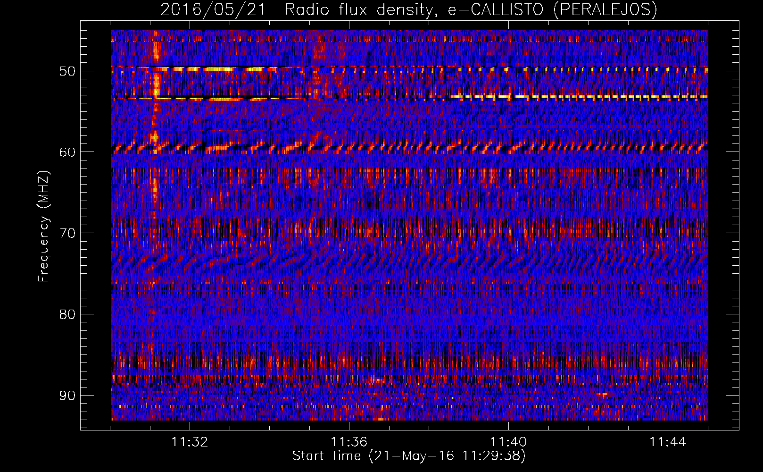The image size is (763, 472).
Task: Click the 70 frequency tick label
Action: click(x=67, y=233)
